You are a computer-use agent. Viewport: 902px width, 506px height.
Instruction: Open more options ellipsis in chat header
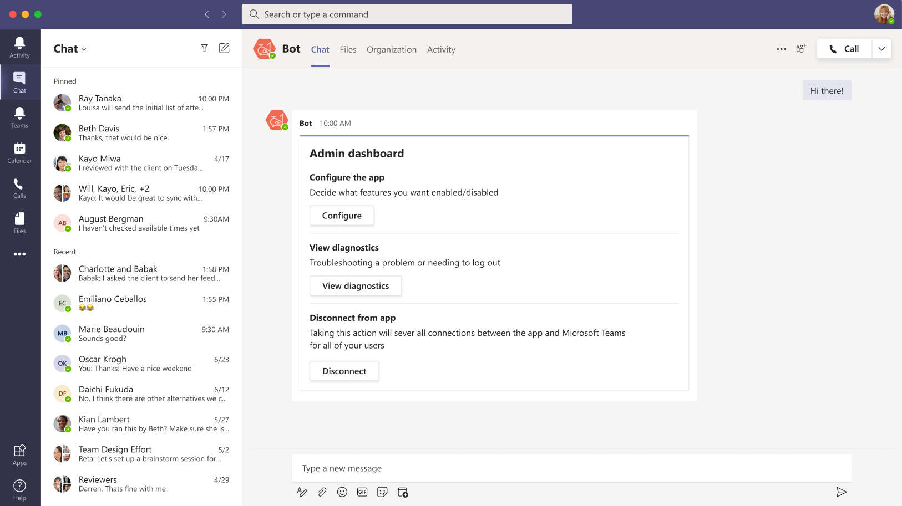click(x=781, y=49)
